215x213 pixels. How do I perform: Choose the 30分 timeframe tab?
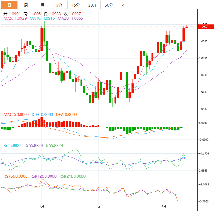click(92, 5)
